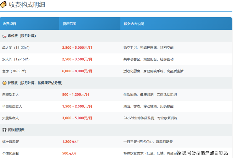The width and height of the screenshot is (233, 158).
Task: Click the 1,500 - 2,500元/月 price
Action: coord(77,106)
